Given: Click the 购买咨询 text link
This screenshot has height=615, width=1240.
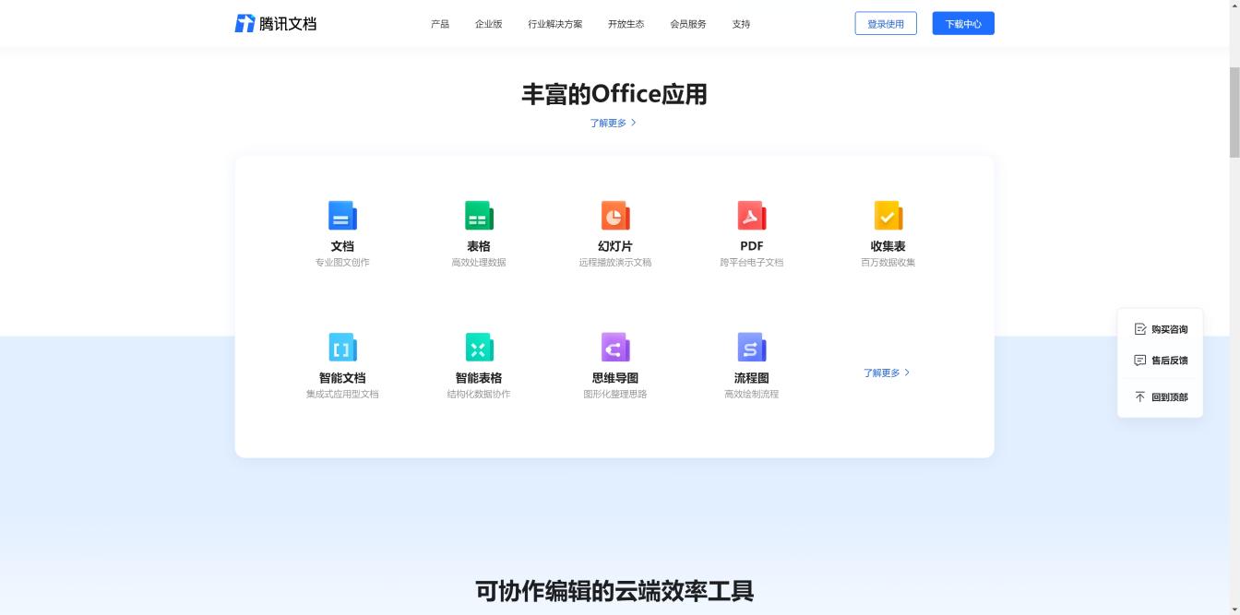Looking at the screenshot, I should 1170,329.
